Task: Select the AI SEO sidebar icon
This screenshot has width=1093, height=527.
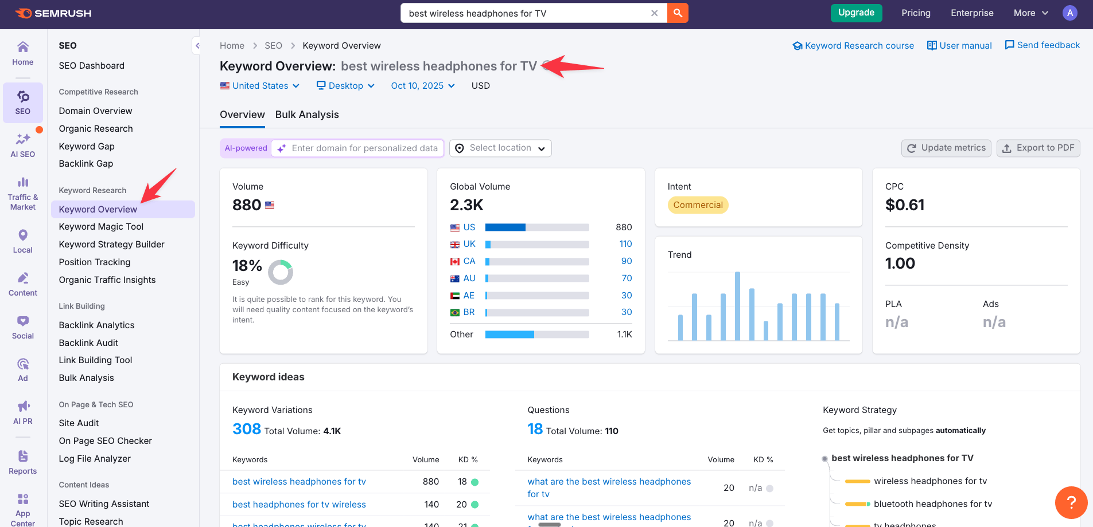Action: [22, 143]
